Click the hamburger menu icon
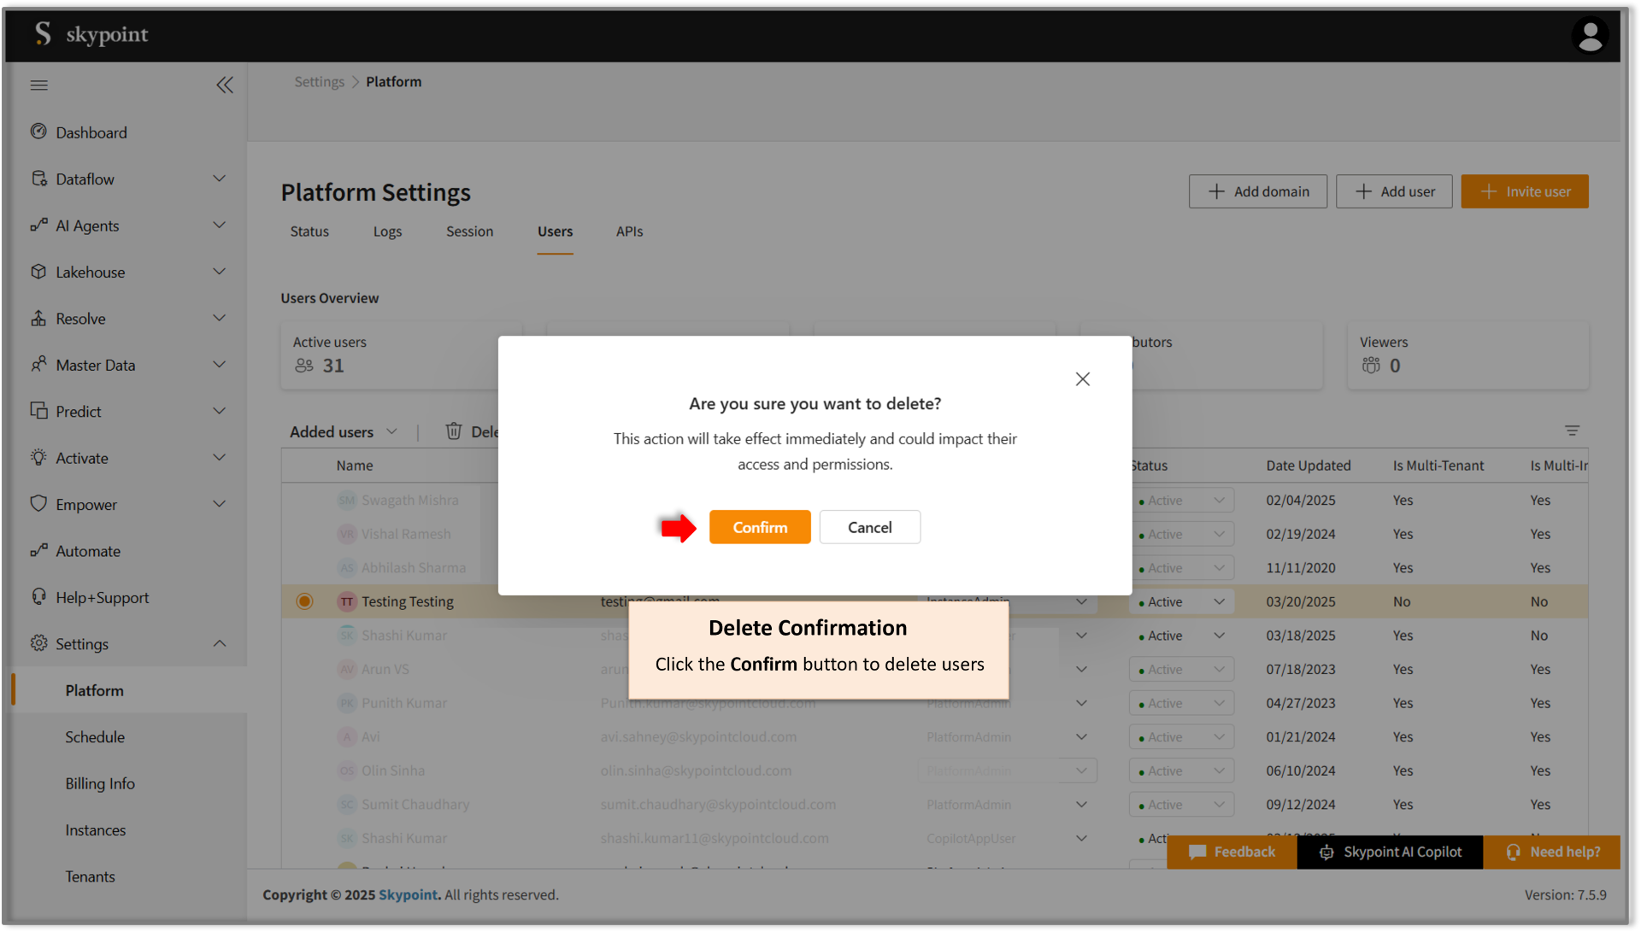The width and height of the screenshot is (1641, 932). tap(39, 85)
